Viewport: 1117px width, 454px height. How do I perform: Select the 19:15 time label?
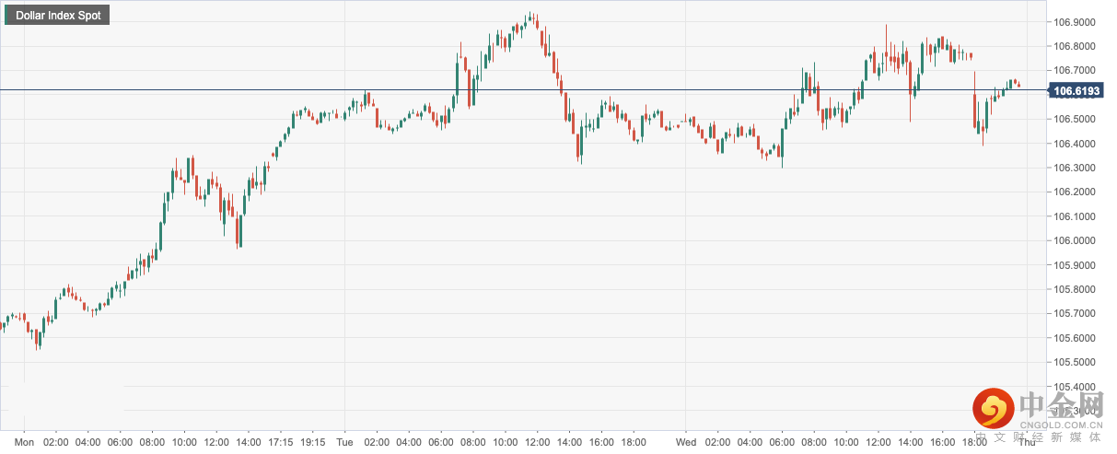pos(312,443)
